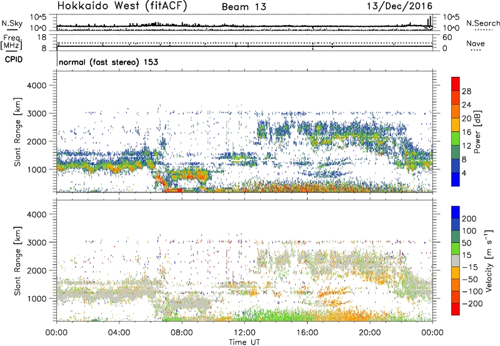Select the "Power [dB]" colorbar title
This screenshot has width=500, height=346.
coord(477,132)
